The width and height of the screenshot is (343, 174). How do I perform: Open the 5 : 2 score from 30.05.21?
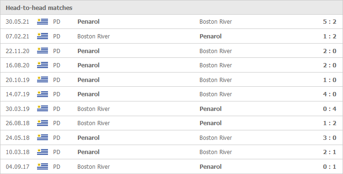(329, 22)
